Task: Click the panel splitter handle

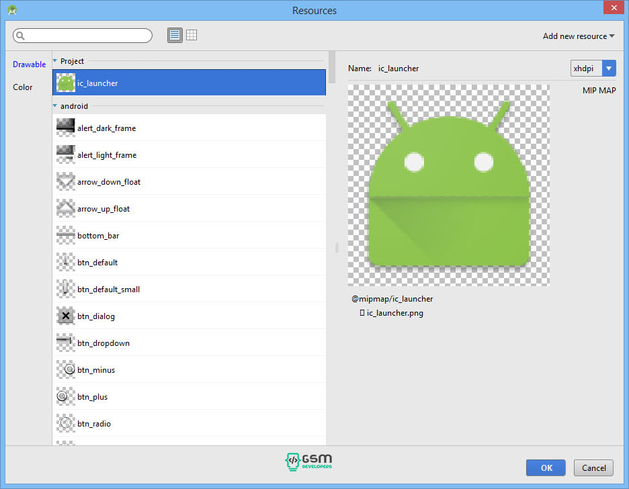Action: click(337, 248)
